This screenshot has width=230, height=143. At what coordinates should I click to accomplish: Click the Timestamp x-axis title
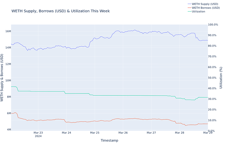pyautogui.click(x=109, y=140)
